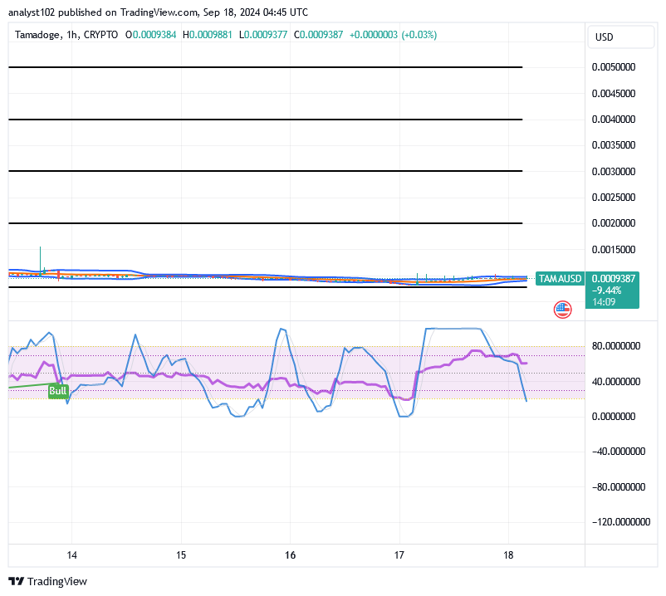666x596 pixels.
Task: Click the high value H0.0009881
Action: coord(208,35)
